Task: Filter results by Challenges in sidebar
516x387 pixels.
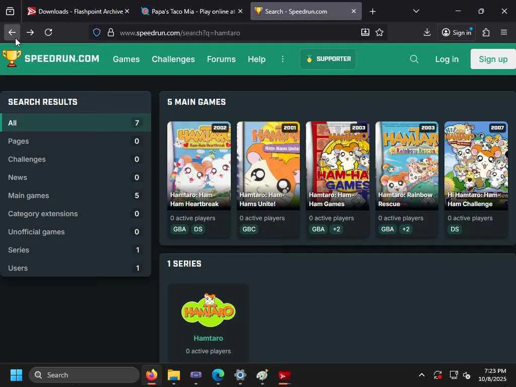Action: [76, 159]
